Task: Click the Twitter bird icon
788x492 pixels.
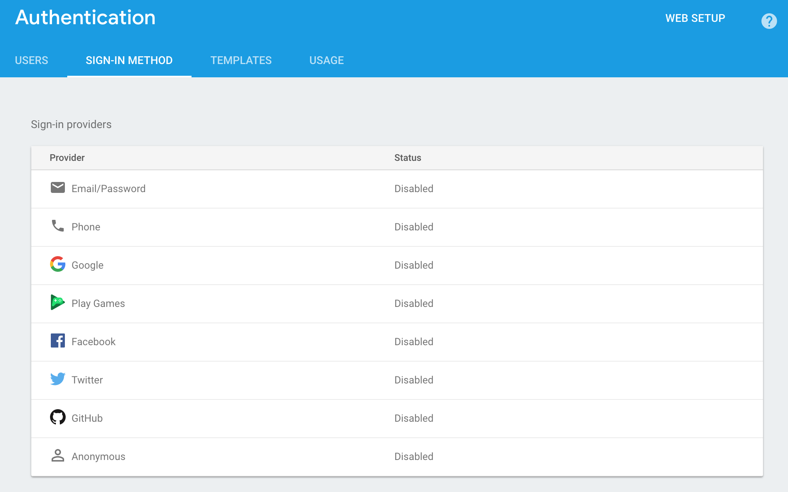Action: click(x=58, y=379)
